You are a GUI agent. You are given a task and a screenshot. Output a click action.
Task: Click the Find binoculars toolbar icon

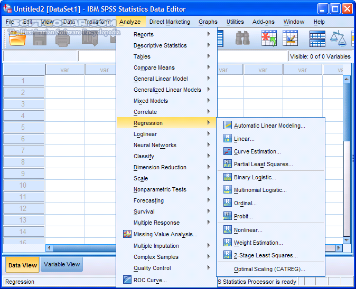click(x=242, y=38)
